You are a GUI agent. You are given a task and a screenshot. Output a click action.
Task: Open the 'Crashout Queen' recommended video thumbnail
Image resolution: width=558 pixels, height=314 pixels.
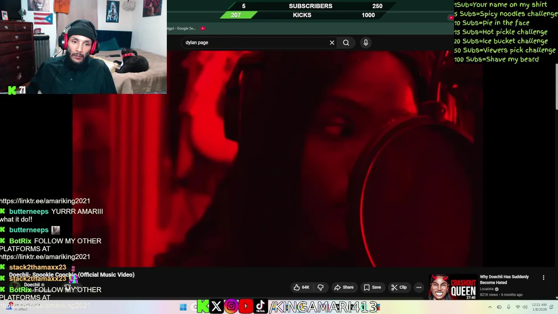coord(452,287)
